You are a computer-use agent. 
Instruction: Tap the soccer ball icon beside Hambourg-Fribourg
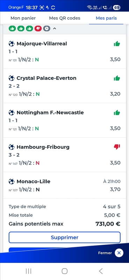[12, 147]
